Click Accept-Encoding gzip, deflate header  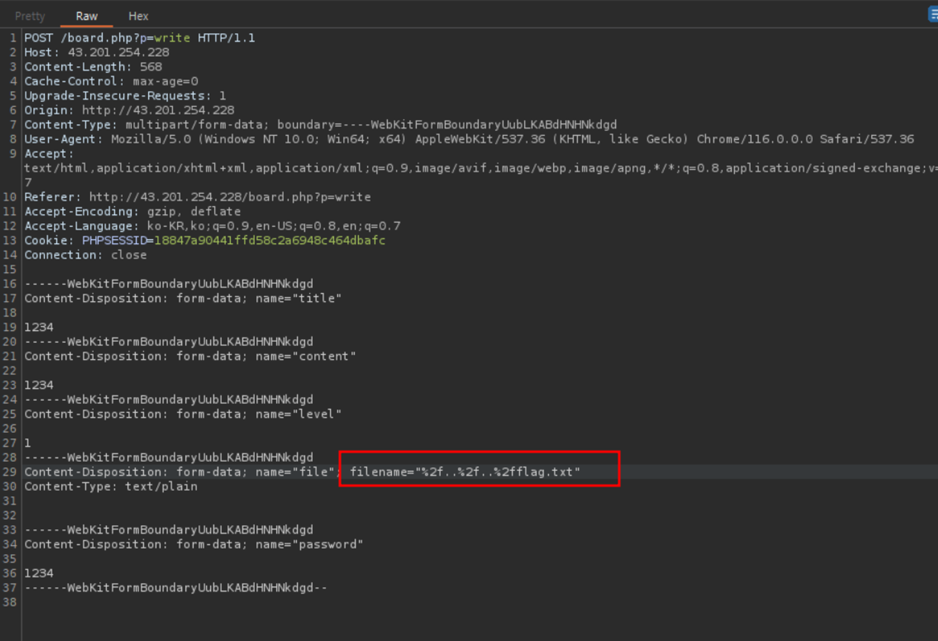click(x=132, y=212)
